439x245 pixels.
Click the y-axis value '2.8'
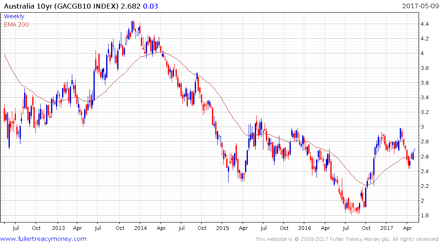424,142
